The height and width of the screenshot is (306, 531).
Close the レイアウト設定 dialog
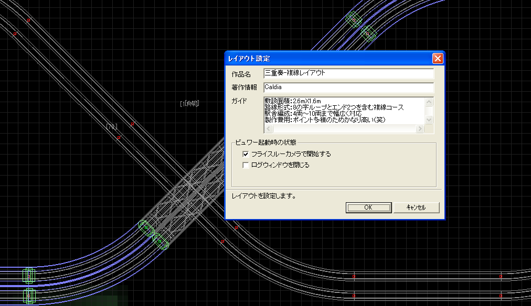tap(438, 59)
